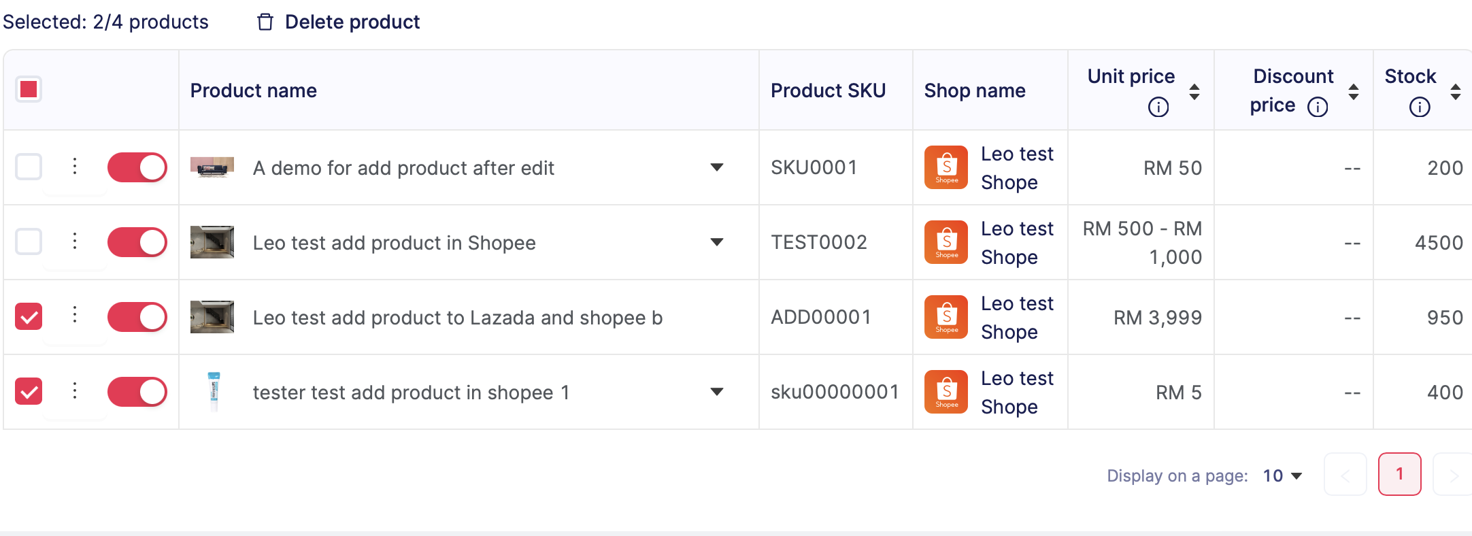Click the Discount price info icon
This screenshot has width=1472, height=536.
click(x=1318, y=107)
